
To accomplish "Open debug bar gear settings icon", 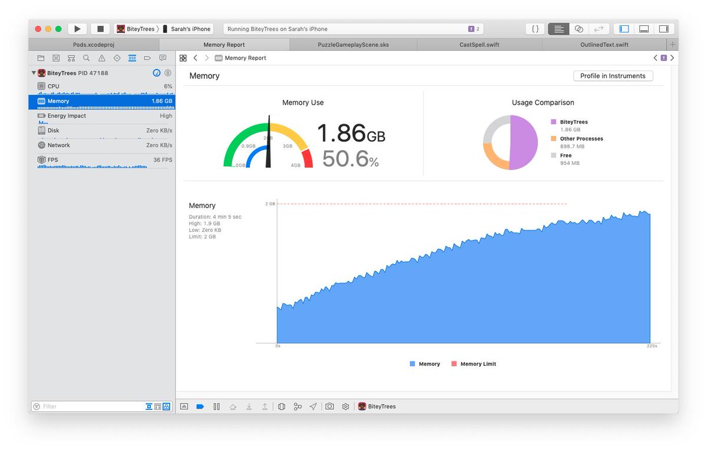I will [346, 406].
